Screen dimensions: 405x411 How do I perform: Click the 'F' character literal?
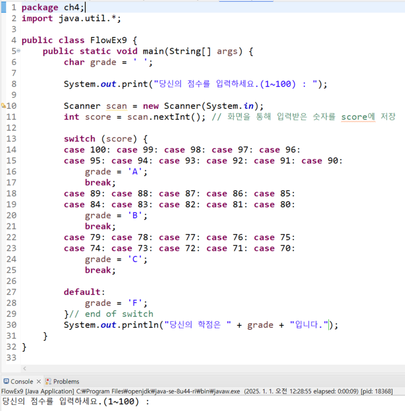[135, 303]
